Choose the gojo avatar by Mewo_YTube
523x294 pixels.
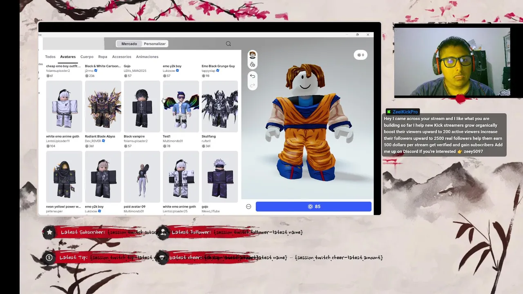coord(220,177)
